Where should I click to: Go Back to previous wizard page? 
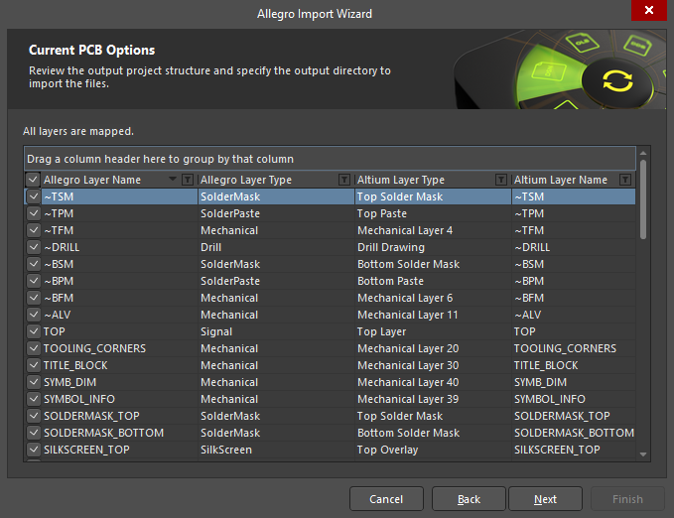click(469, 499)
